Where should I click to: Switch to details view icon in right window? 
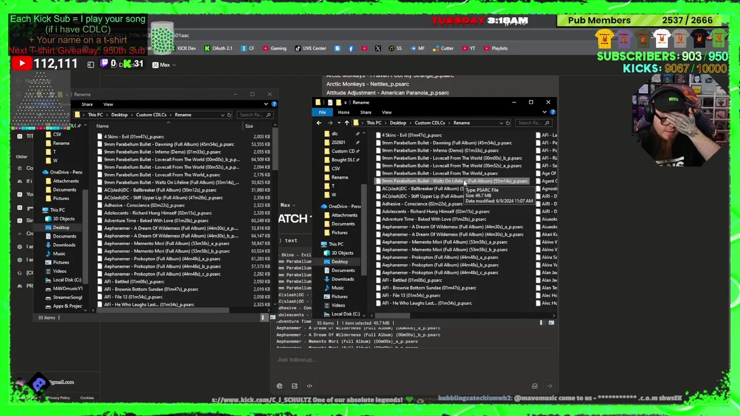542,322
